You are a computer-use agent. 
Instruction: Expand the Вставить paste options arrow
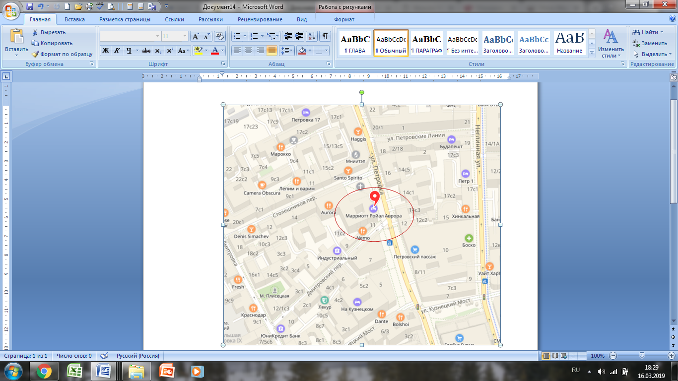click(x=17, y=56)
